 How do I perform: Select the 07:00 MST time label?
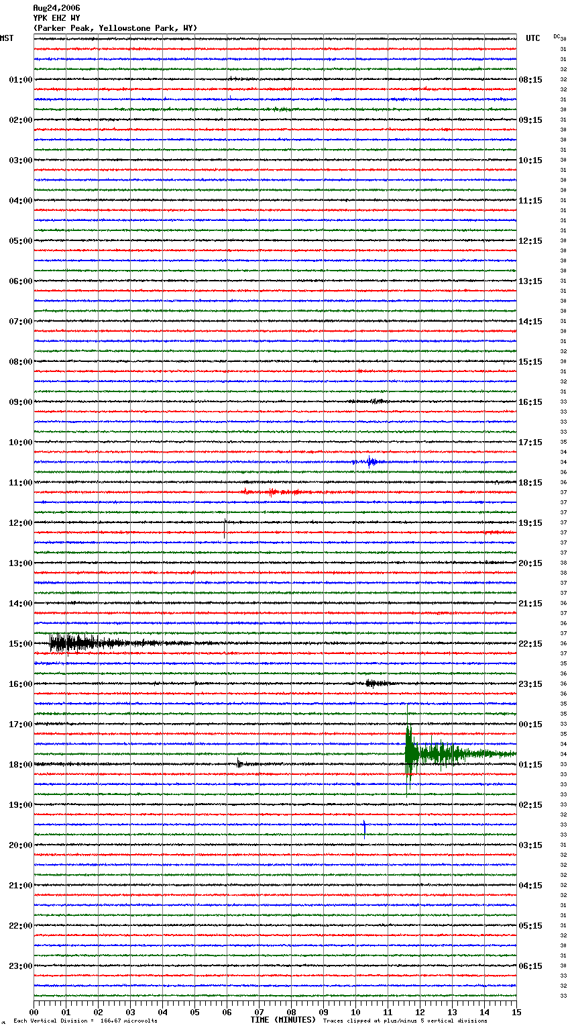tap(20, 322)
